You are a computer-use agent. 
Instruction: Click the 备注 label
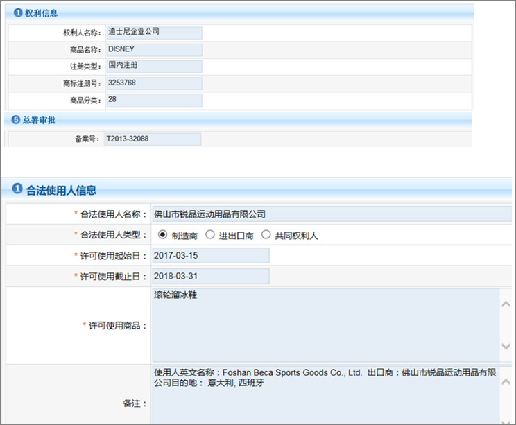[135, 404]
